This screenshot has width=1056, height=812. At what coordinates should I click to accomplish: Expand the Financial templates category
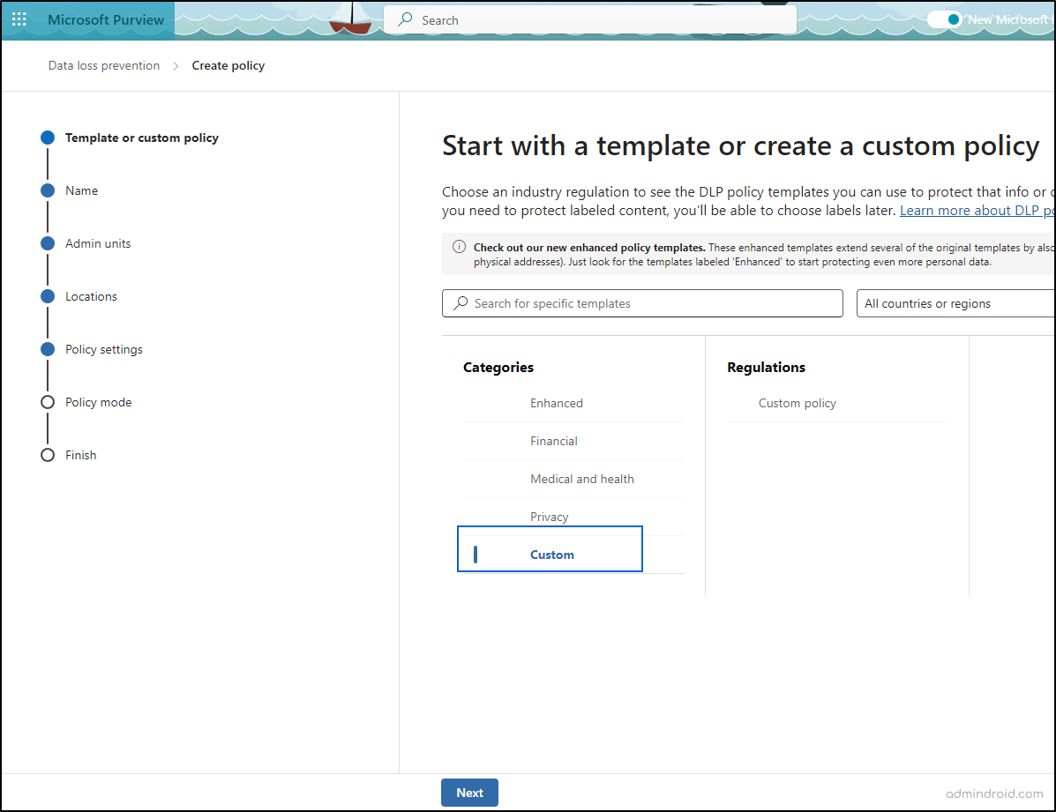click(554, 441)
